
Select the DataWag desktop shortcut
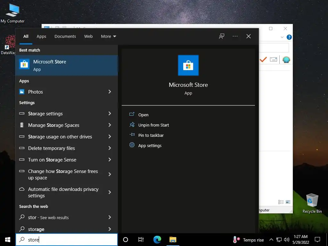8,45
